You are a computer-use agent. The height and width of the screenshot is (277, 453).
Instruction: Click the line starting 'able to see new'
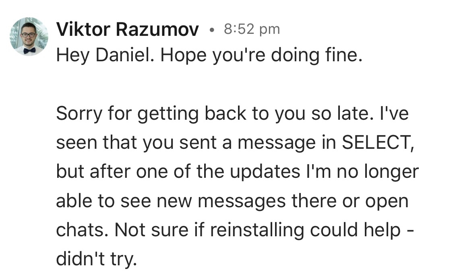click(x=232, y=201)
